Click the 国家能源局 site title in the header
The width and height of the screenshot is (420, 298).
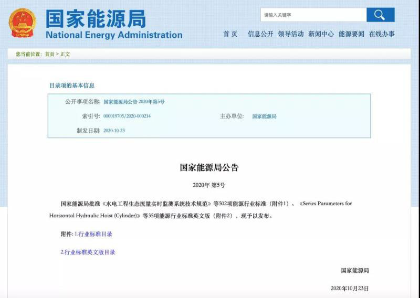96,18
